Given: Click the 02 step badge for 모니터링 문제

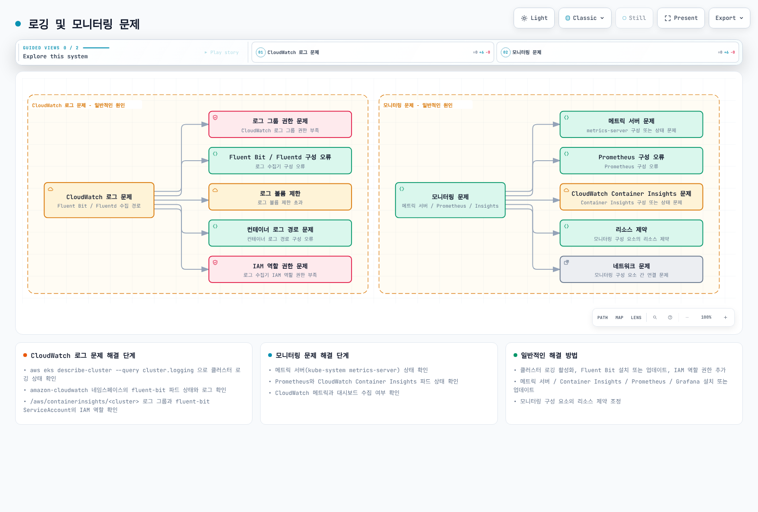Looking at the screenshot, I should [505, 52].
